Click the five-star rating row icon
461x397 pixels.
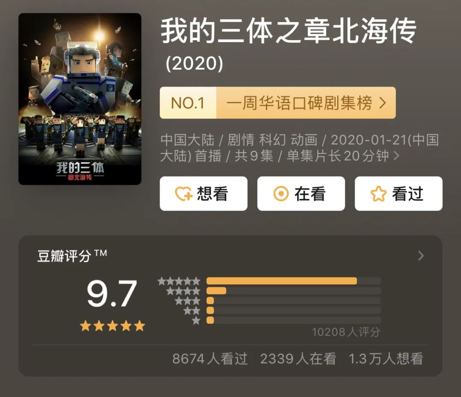[x=179, y=281]
